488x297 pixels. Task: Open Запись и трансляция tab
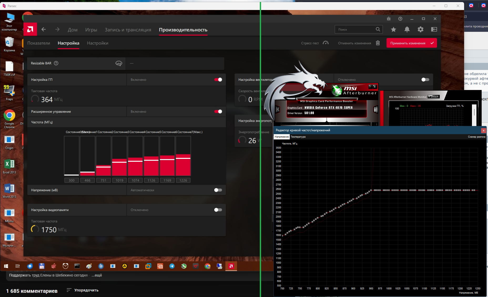click(x=128, y=30)
